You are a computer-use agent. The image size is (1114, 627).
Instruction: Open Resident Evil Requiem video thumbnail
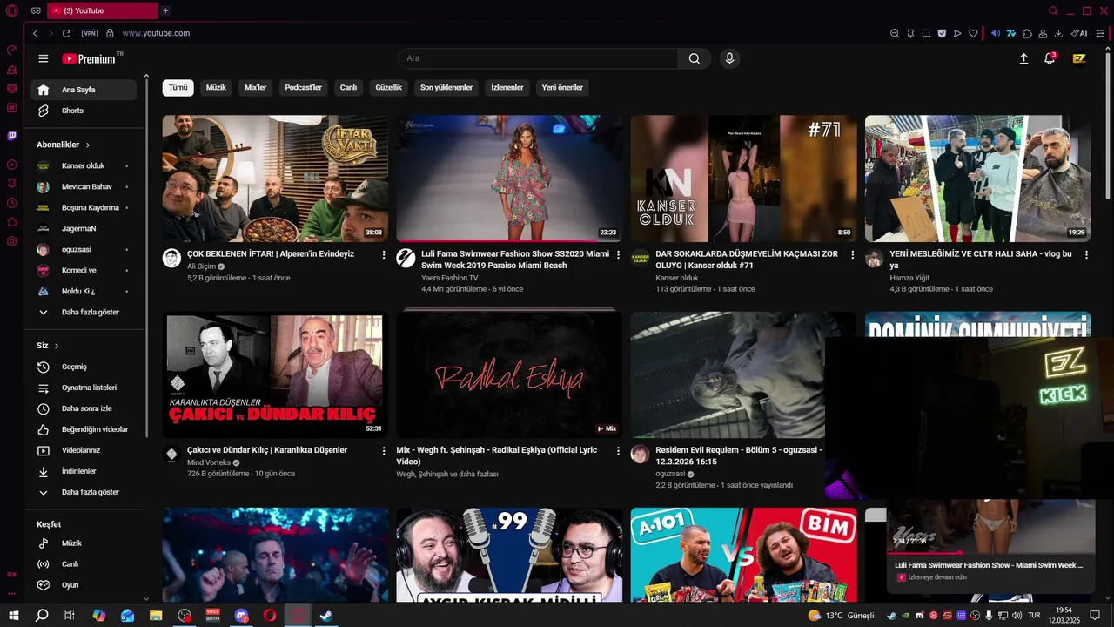tap(728, 375)
